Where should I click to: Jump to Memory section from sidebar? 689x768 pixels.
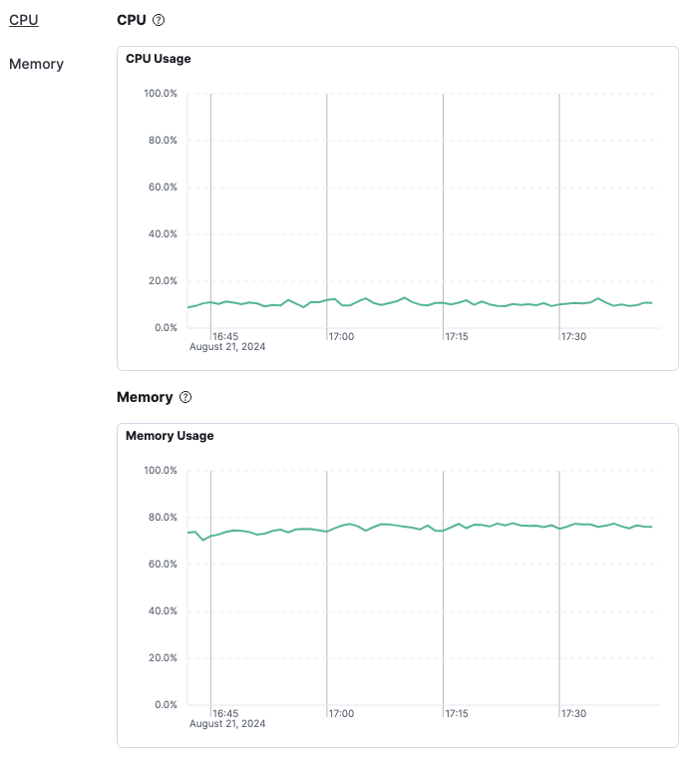36,64
